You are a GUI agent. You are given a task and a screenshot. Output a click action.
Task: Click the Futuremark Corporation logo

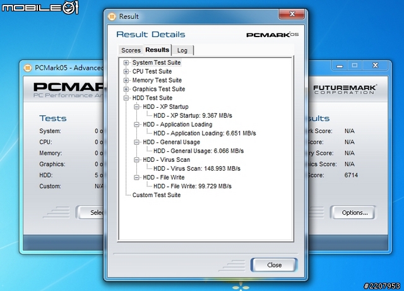tap(345, 89)
